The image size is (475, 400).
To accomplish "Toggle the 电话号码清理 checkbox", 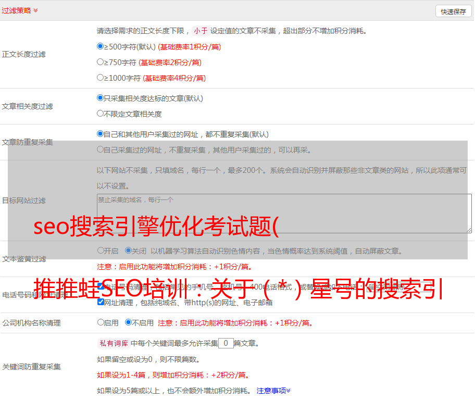I will click(101, 286).
